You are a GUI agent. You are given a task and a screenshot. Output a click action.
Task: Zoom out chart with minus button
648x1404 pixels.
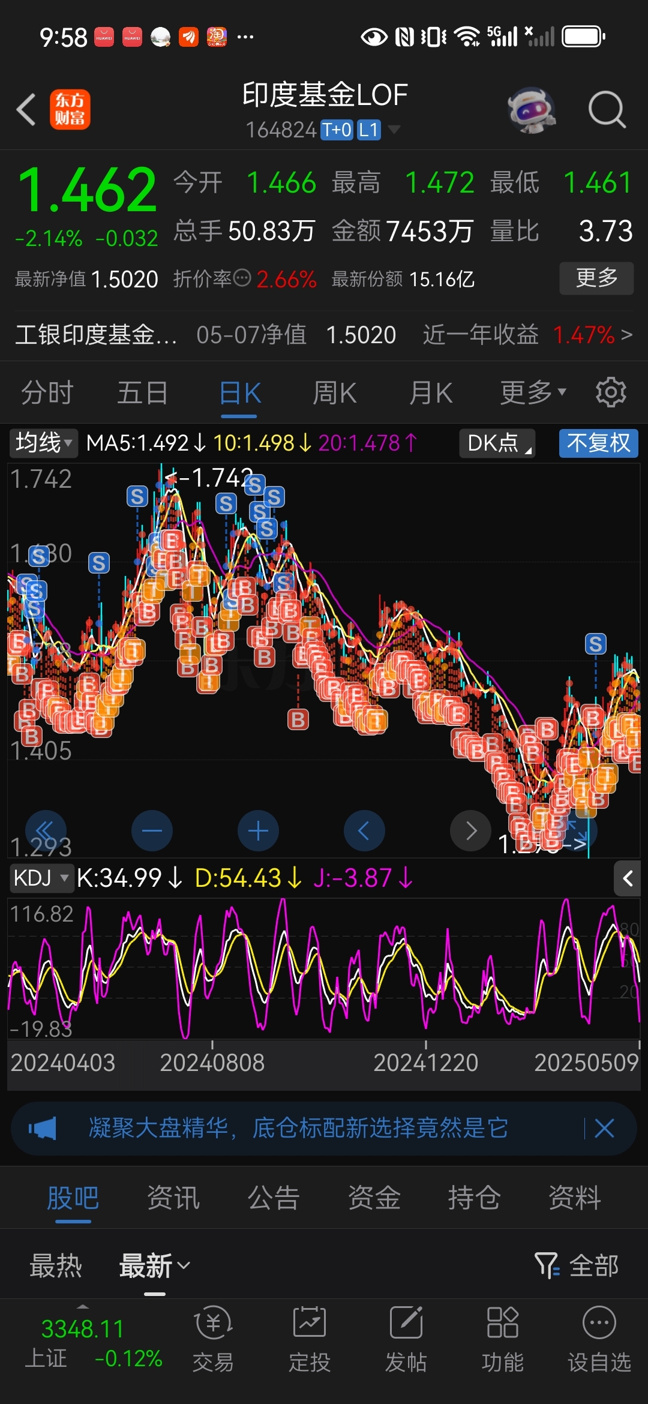152,830
